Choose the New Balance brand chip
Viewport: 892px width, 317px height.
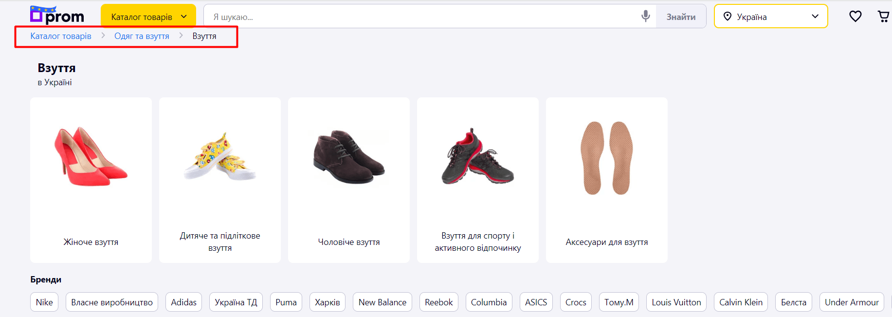tap(382, 302)
